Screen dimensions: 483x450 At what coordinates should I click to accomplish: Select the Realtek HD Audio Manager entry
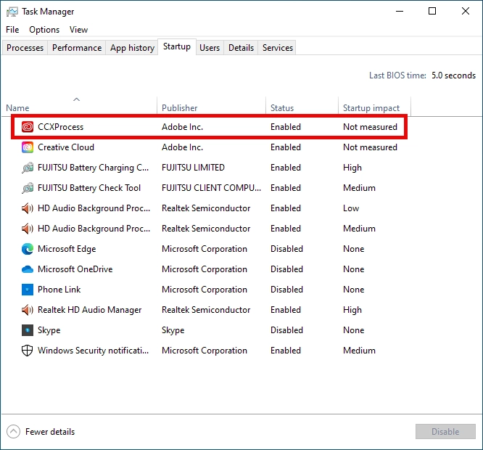click(90, 310)
